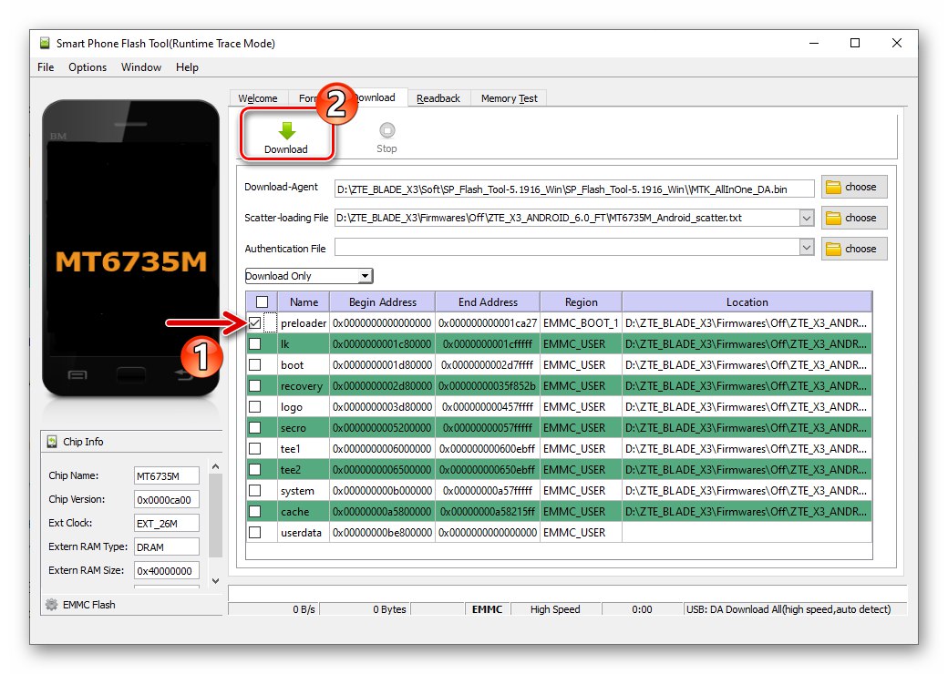
Task: Click the Chip Name field MT6735M
Action: point(166,476)
